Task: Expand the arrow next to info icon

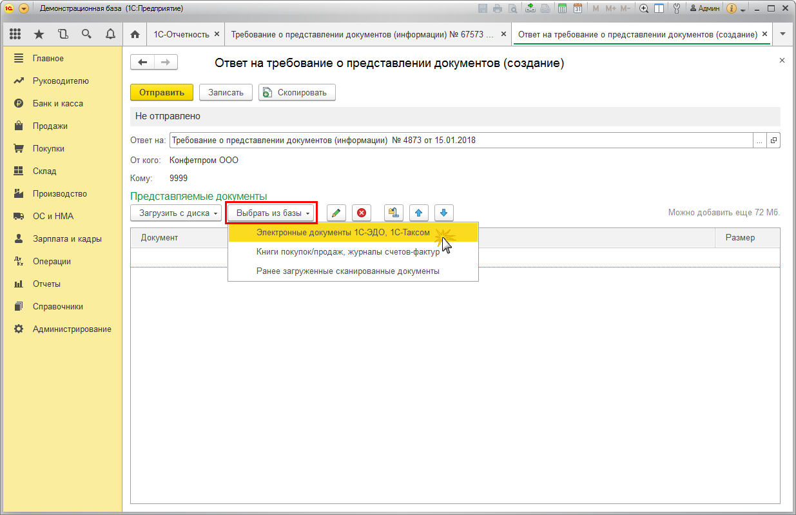Action: [x=743, y=10]
